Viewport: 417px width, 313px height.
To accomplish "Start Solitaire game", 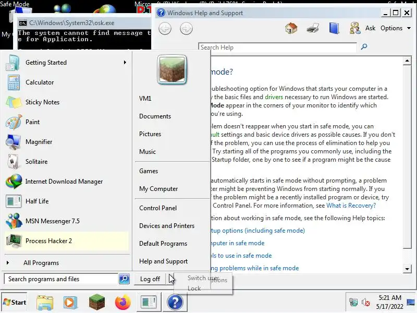I will 67,162.
